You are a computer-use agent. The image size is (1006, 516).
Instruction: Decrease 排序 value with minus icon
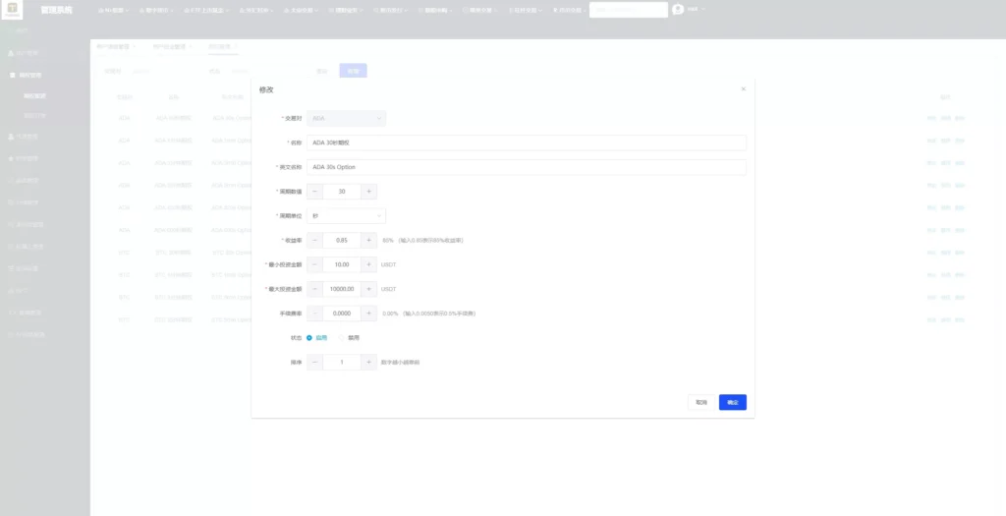[315, 362]
